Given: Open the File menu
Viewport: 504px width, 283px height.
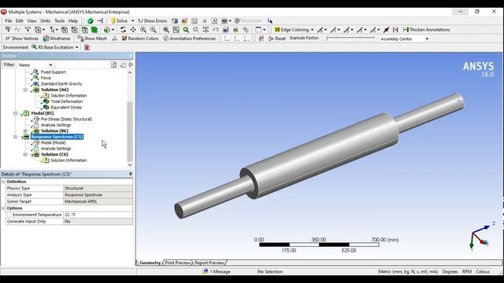Looking at the screenshot, I should coord(9,21).
